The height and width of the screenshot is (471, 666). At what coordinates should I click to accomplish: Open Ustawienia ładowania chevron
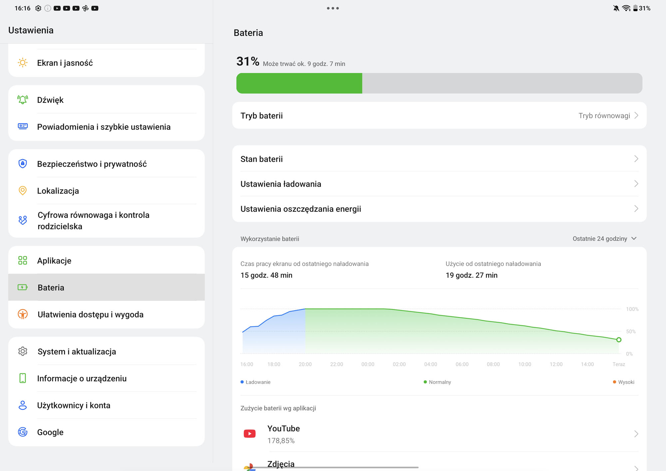click(636, 184)
